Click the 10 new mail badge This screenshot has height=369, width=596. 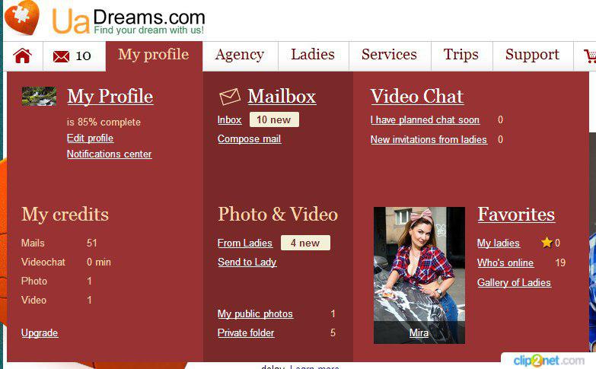274,119
